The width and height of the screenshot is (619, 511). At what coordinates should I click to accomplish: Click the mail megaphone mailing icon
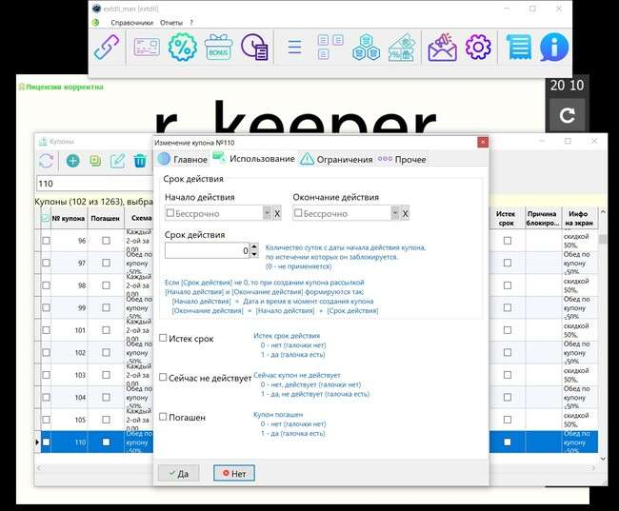click(x=441, y=47)
